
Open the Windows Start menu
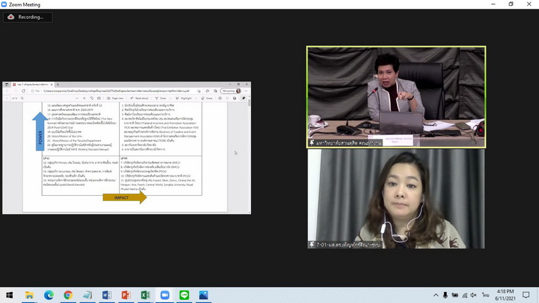point(9,295)
